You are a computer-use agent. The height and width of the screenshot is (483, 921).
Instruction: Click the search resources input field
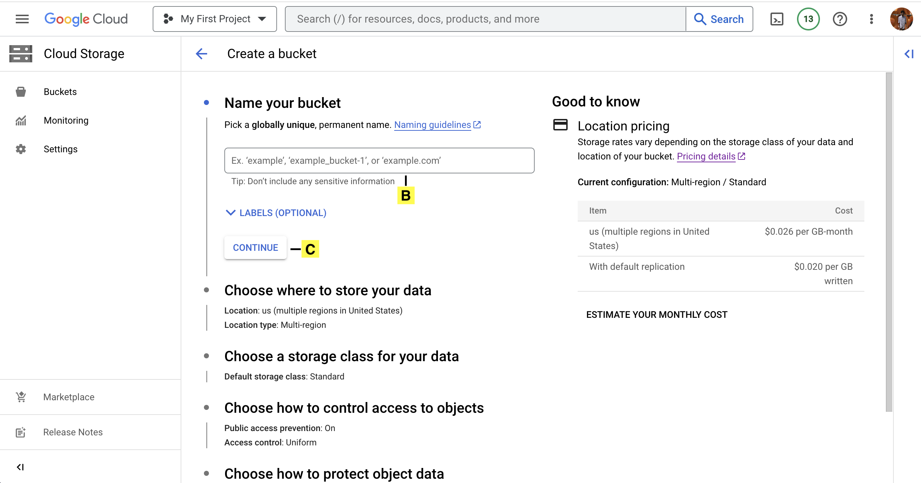[x=485, y=19]
